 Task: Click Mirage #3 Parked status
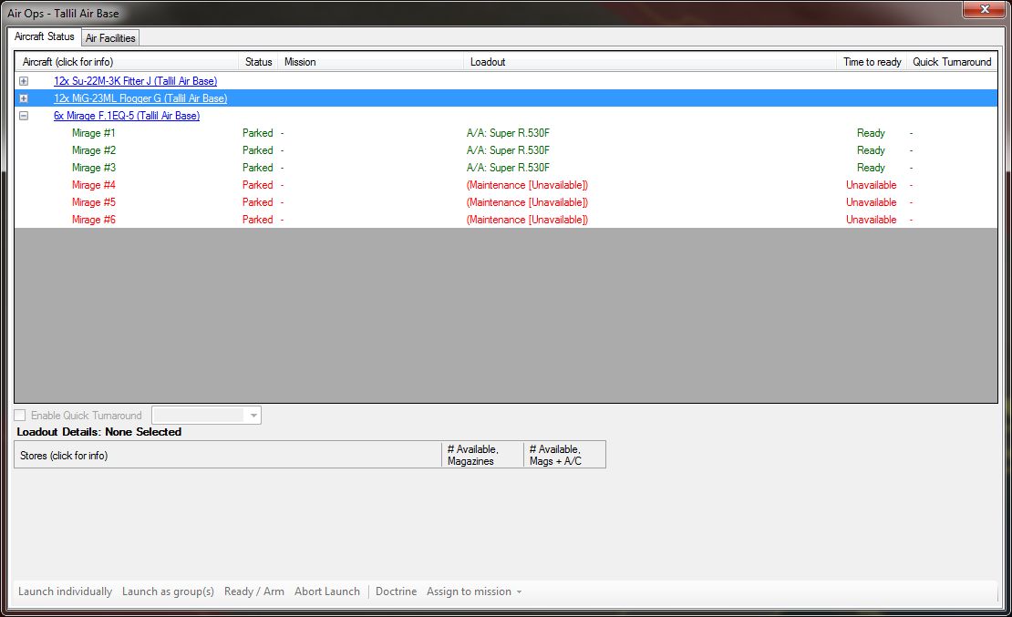(x=257, y=169)
